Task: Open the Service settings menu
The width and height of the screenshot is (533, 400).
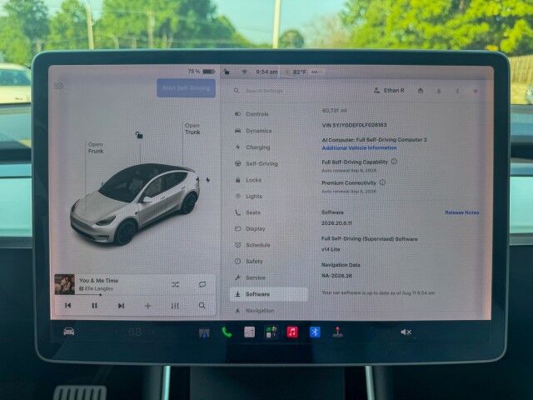Action: click(x=250, y=277)
